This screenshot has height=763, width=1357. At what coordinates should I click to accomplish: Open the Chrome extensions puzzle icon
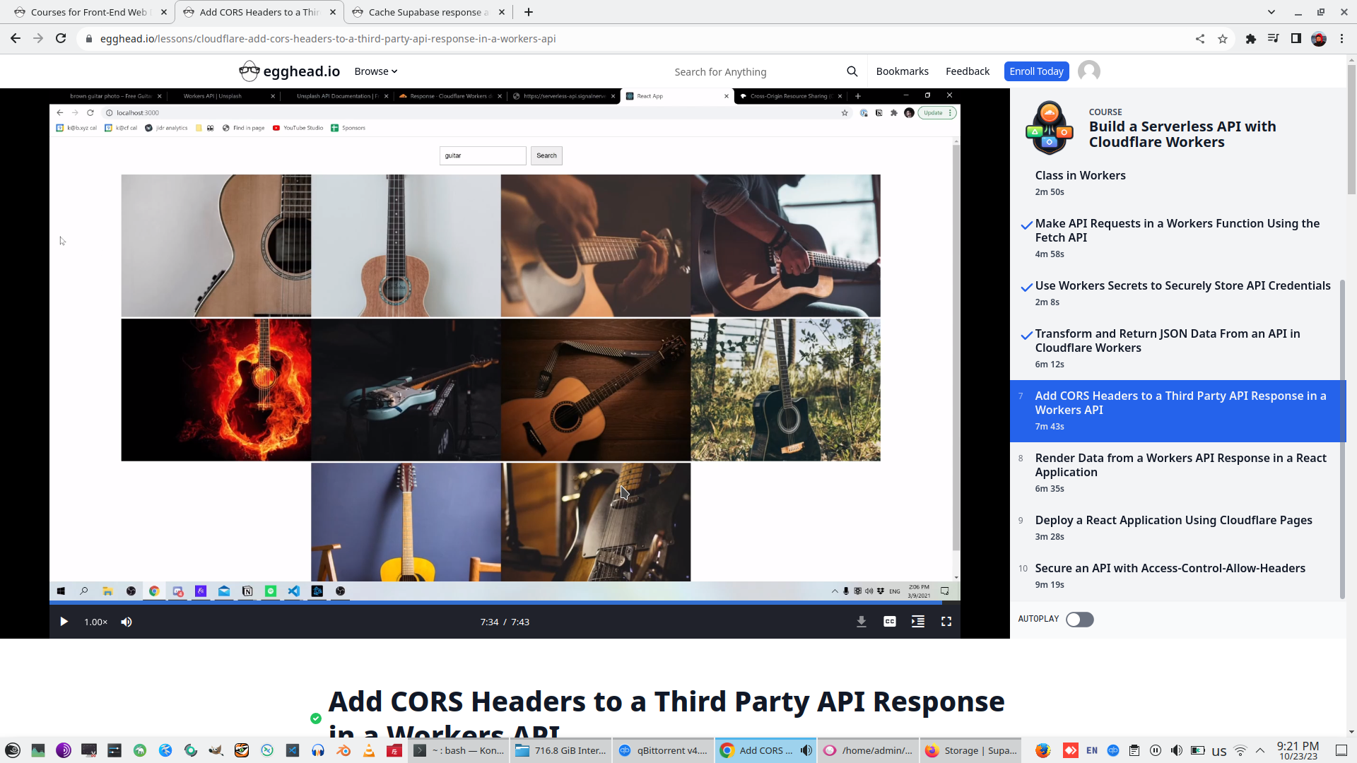(x=1250, y=39)
